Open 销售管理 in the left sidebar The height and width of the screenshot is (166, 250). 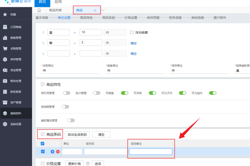point(16,38)
